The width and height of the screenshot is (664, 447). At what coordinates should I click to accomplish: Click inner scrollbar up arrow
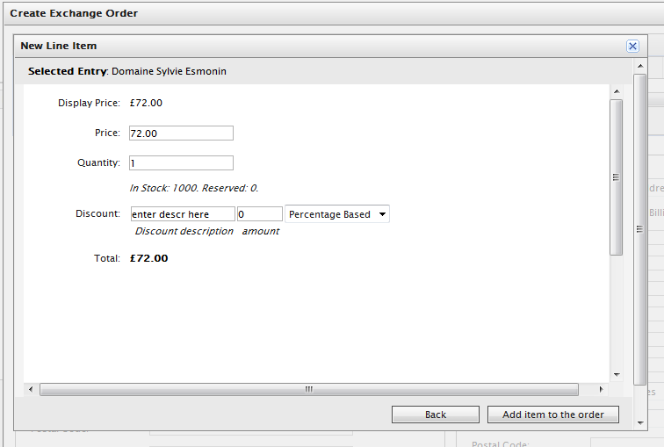pyautogui.click(x=617, y=91)
